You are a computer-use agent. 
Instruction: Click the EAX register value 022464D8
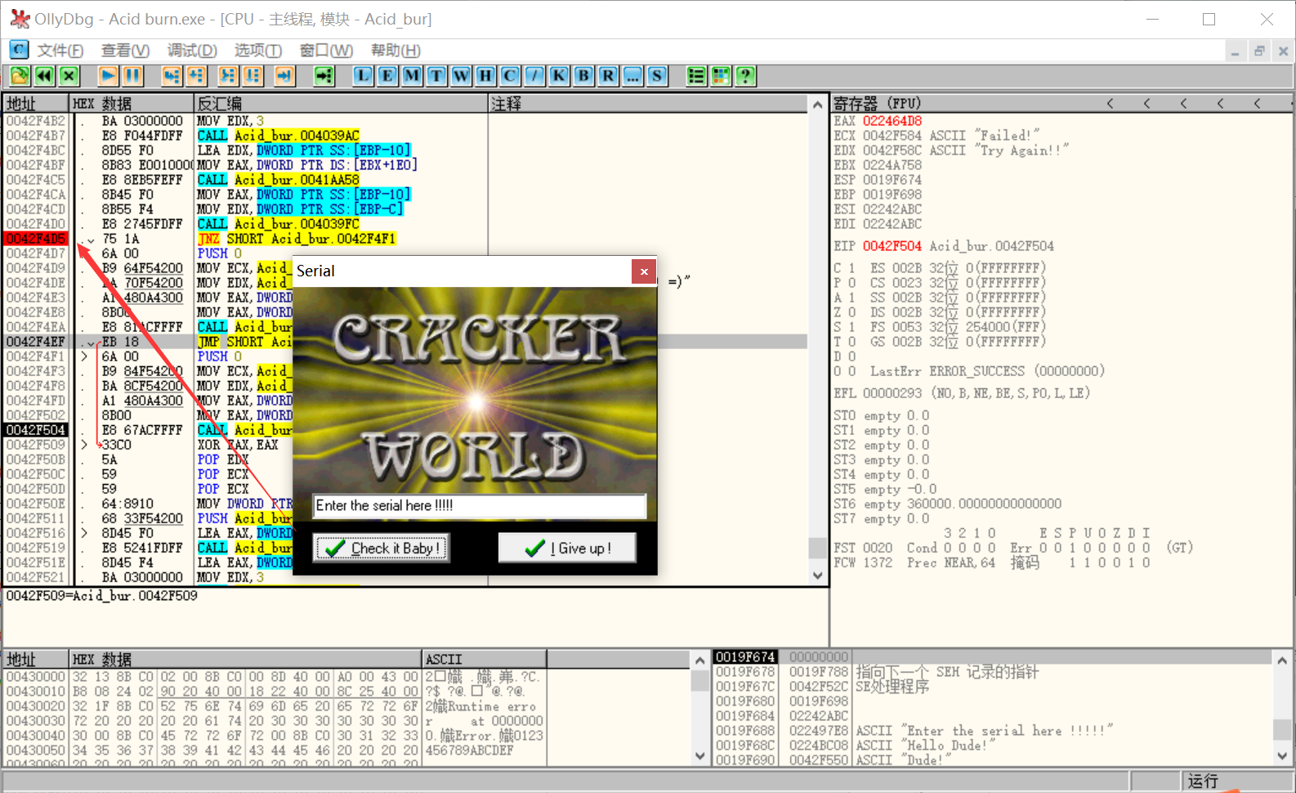coord(892,121)
